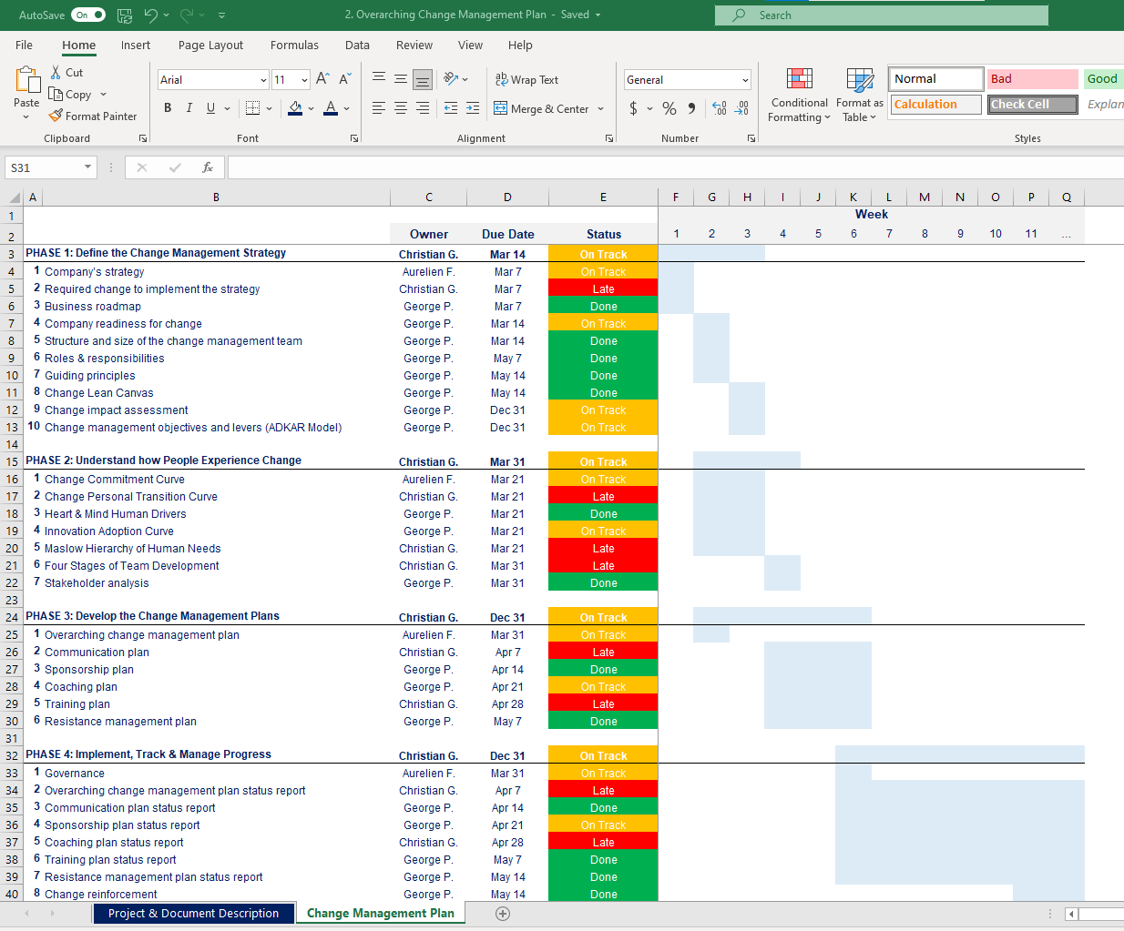Viewport: 1124px width, 931px height.
Task: Select the Format Painter brush
Action: 56,116
